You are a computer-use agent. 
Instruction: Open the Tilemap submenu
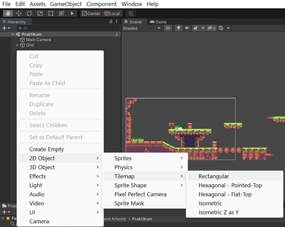click(x=145, y=176)
